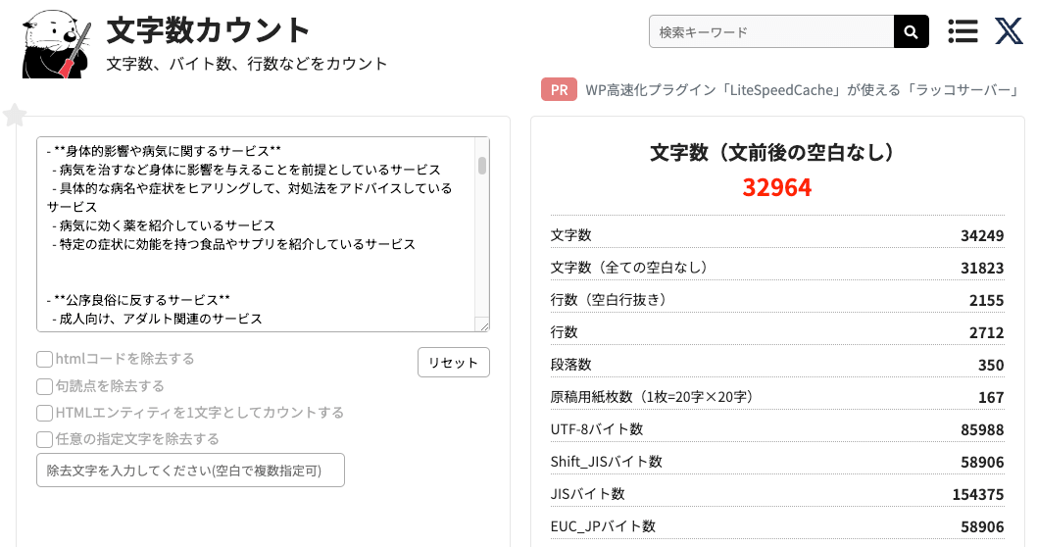Click the magnifier search button
The image size is (1037, 547).
[911, 32]
